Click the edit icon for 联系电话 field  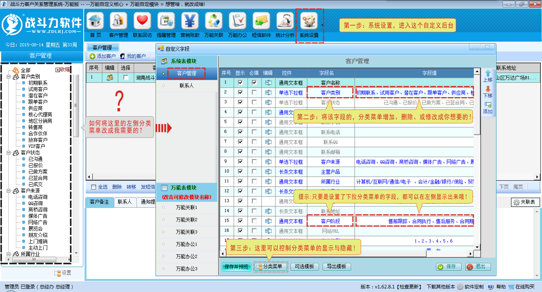(x=269, y=132)
